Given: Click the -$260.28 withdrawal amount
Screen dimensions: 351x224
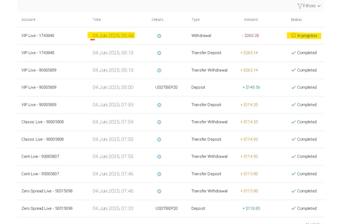Looking at the screenshot, I should 250,36.
